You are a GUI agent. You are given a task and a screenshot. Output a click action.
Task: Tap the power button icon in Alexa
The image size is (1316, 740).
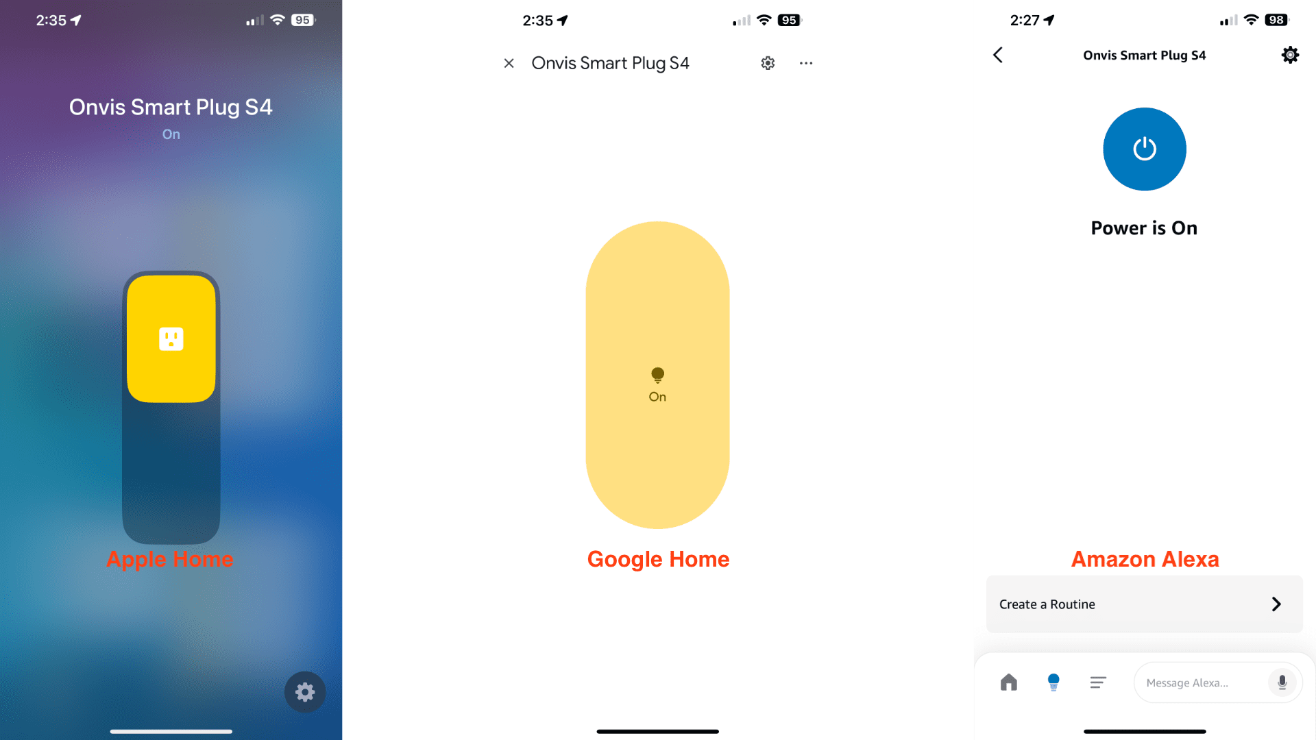point(1144,149)
